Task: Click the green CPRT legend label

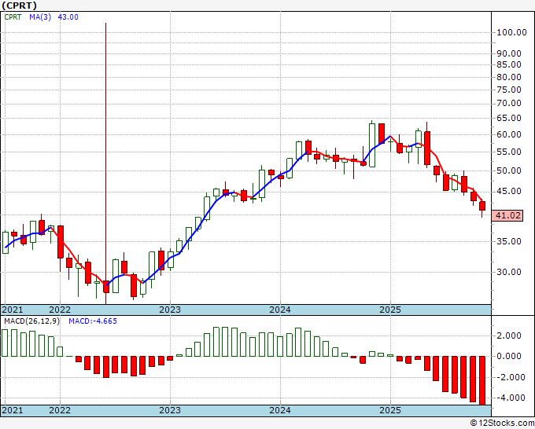Action: [x=13, y=17]
